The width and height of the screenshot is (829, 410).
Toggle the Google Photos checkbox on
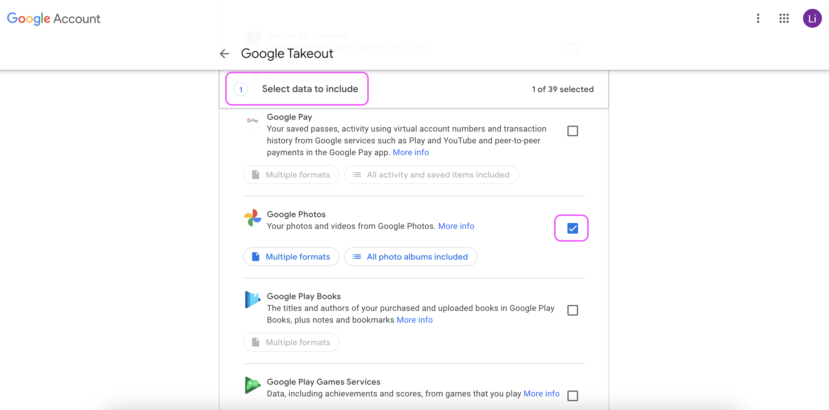pos(572,228)
